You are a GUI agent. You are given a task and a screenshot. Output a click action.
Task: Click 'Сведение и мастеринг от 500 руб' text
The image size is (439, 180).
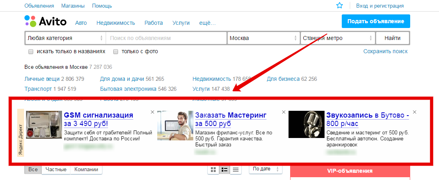[367, 132]
